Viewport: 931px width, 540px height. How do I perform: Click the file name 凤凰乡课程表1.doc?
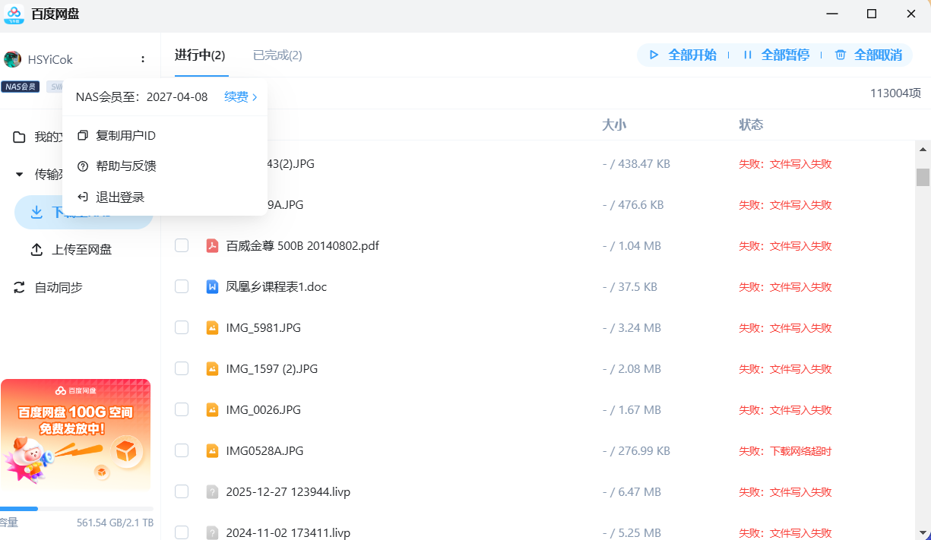277,287
